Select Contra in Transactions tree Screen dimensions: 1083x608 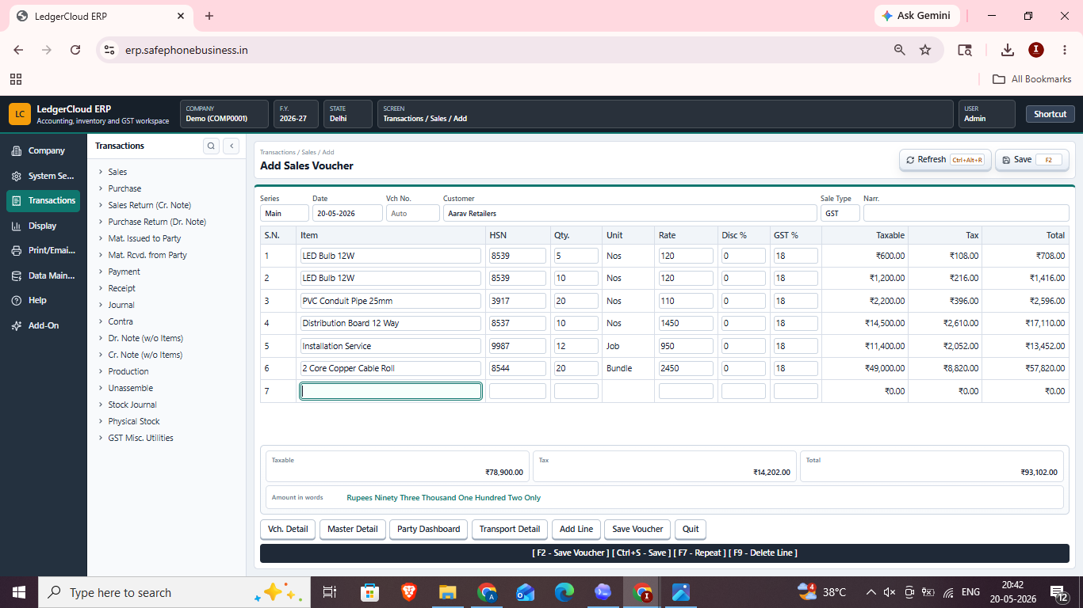pyautogui.click(x=121, y=321)
